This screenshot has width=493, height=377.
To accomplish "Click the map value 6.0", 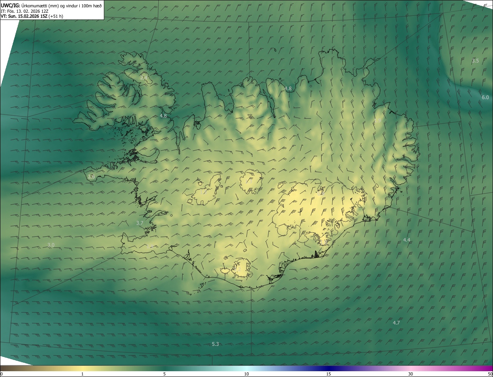I will pos(485,98).
